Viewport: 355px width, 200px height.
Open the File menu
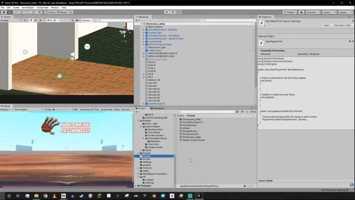(x=2, y=7)
